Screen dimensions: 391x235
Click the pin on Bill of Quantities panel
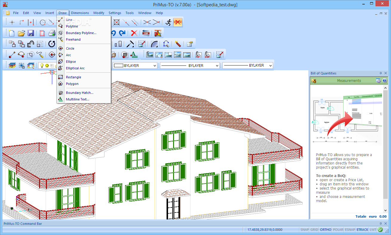(x=381, y=73)
